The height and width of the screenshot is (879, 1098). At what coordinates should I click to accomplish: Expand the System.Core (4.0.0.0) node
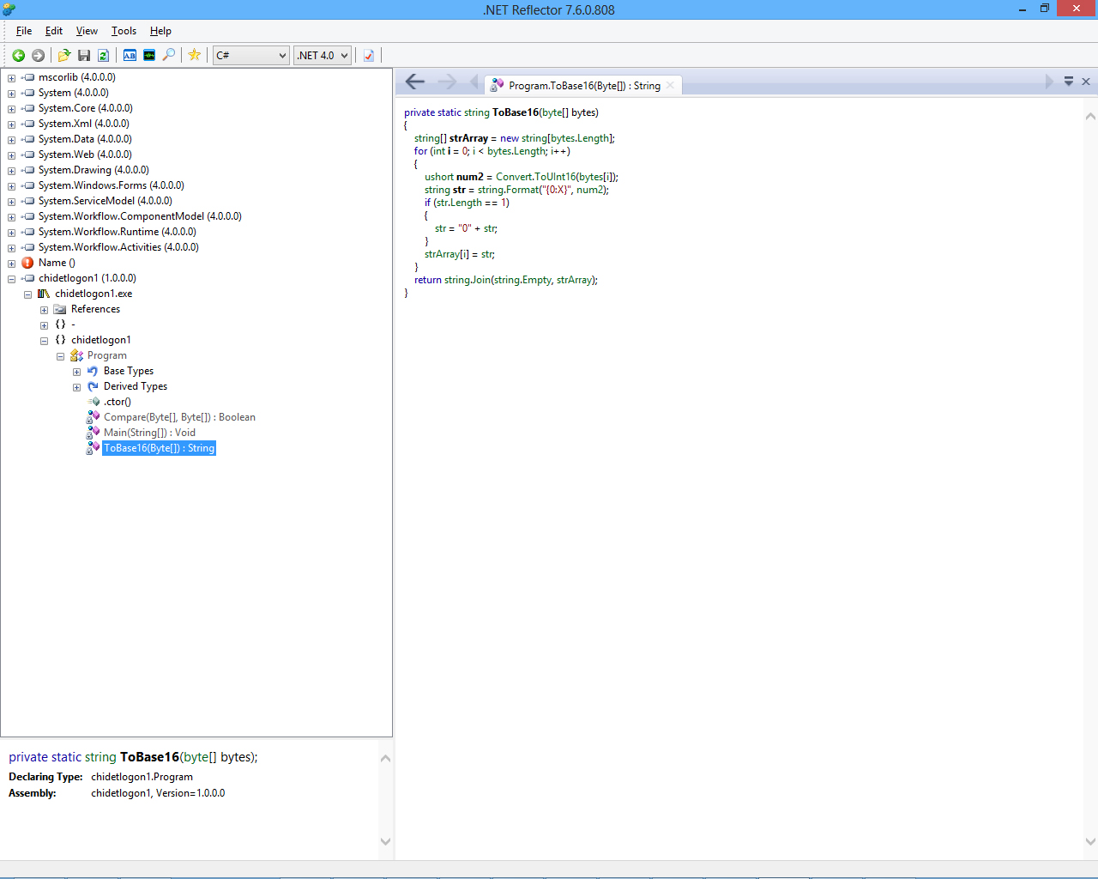click(x=11, y=109)
